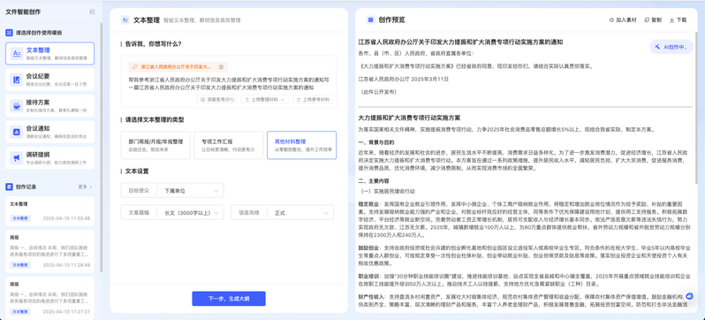Add the preview to materials via 加入素材

(x=623, y=20)
